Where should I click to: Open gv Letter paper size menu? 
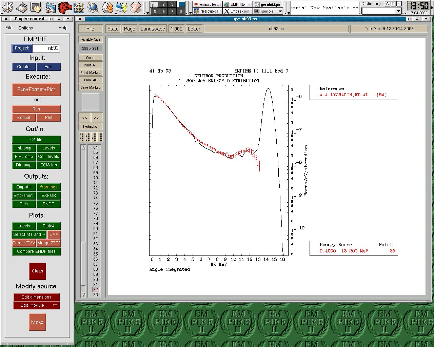(194, 29)
